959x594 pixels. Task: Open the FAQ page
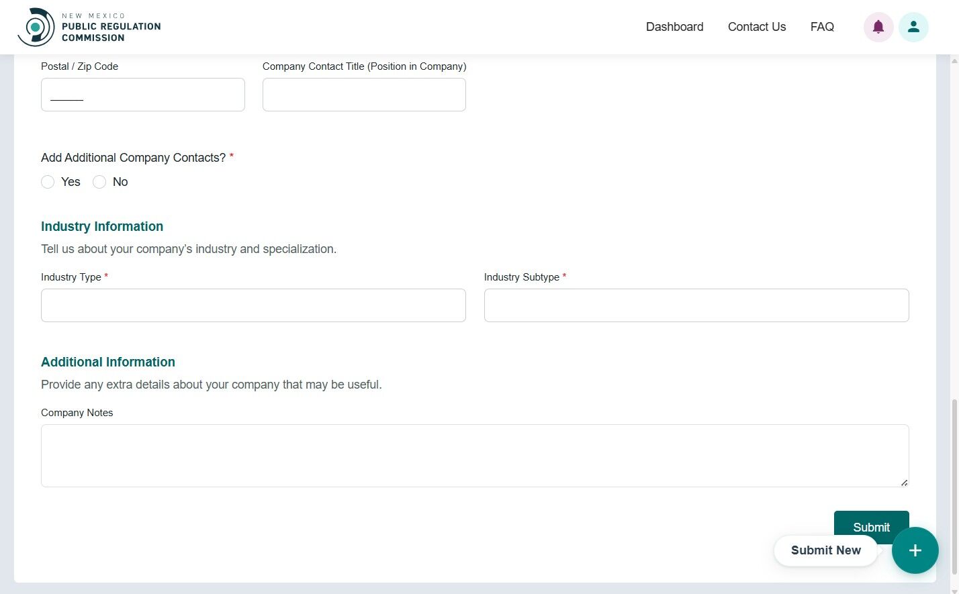[x=822, y=27]
